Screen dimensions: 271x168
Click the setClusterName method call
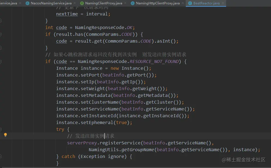[x=100, y=102]
